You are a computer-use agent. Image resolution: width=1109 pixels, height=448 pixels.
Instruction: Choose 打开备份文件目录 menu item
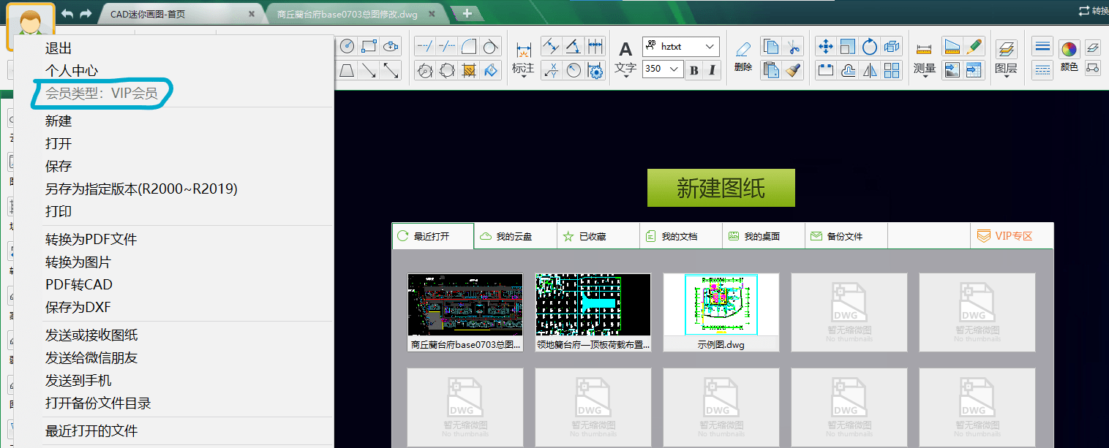click(x=98, y=403)
